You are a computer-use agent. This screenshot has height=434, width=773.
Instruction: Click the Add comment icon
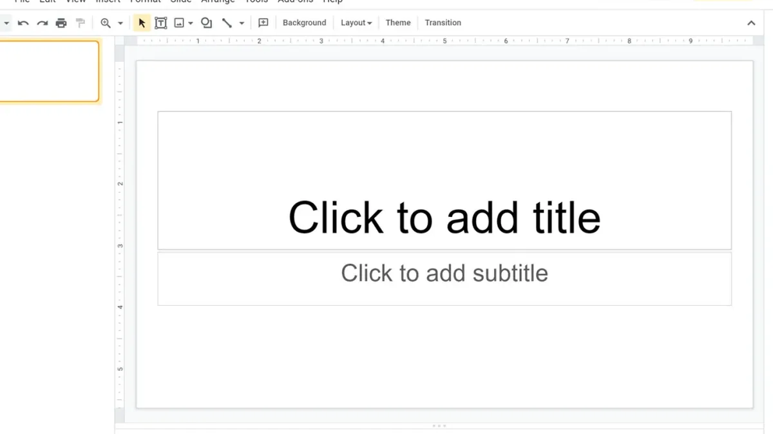(x=263, y=23)
